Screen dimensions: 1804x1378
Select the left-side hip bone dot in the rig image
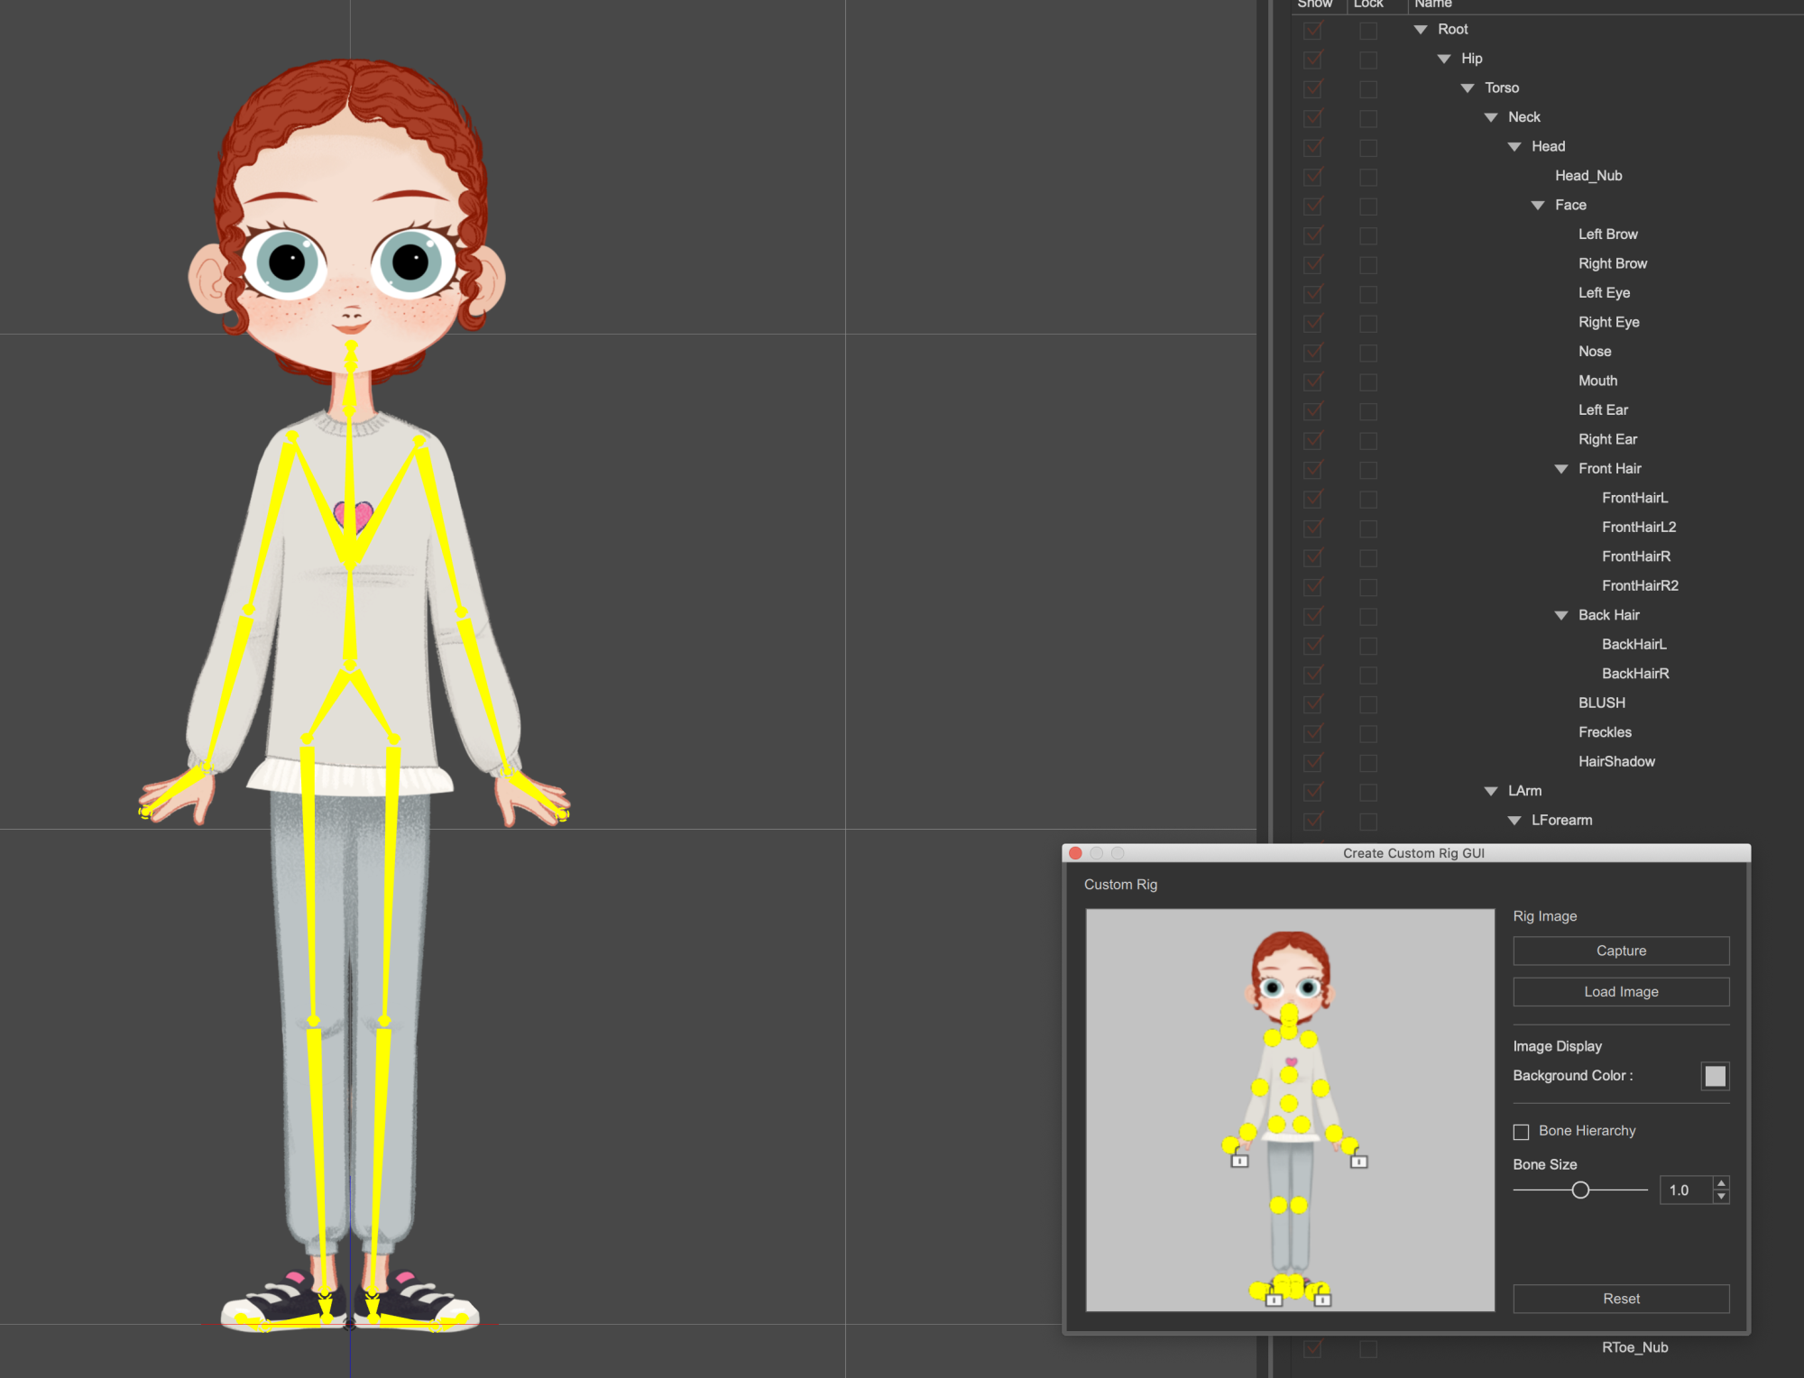point(1276,1124)
